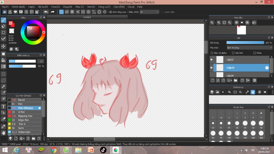
Task: Select the Hand tool
Action: click(x=3, y=133)
